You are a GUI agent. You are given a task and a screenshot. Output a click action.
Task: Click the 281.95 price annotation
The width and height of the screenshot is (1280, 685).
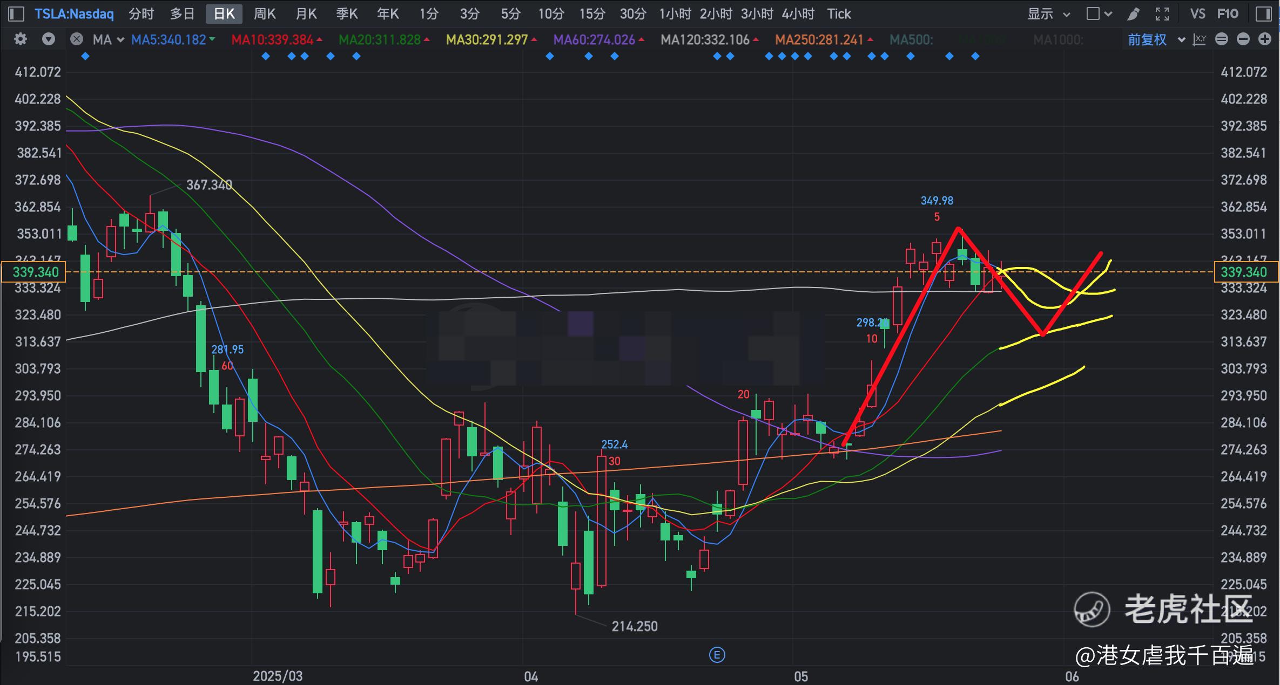pyautogui.click(x=227, y=350)
